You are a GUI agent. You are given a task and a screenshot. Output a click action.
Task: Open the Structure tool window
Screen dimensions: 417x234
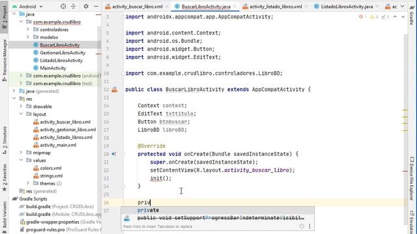pos(5,140)
